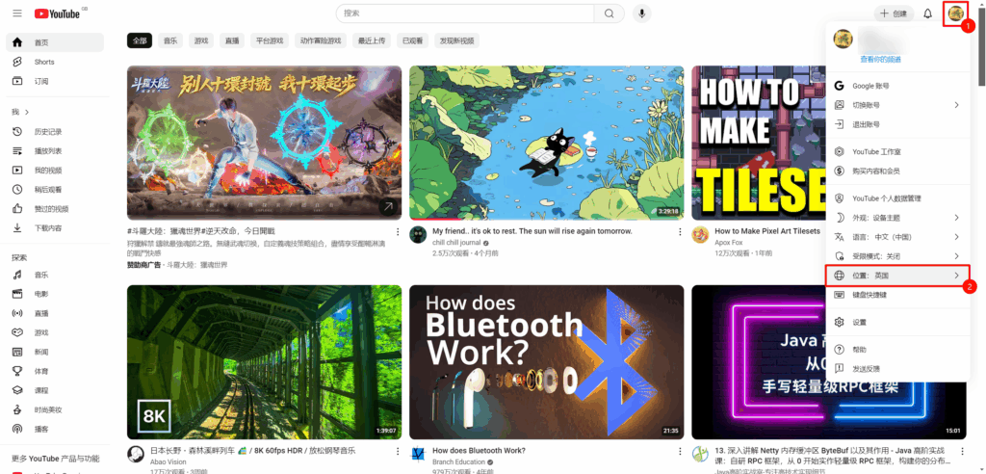Explore 播客 podcasts in sidebar
This screenshot has height=474, width=986.
(55, 430)
